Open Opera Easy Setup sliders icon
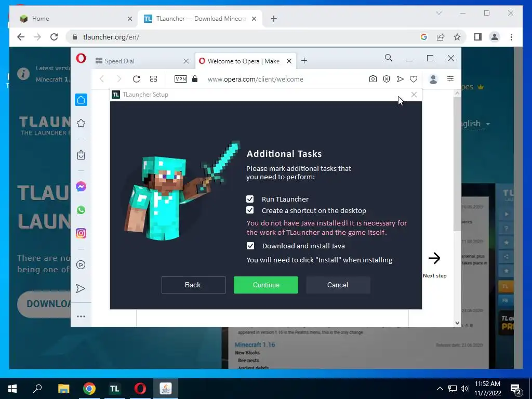The height and width of the screenshot is (399, 532). coord(450,79)
